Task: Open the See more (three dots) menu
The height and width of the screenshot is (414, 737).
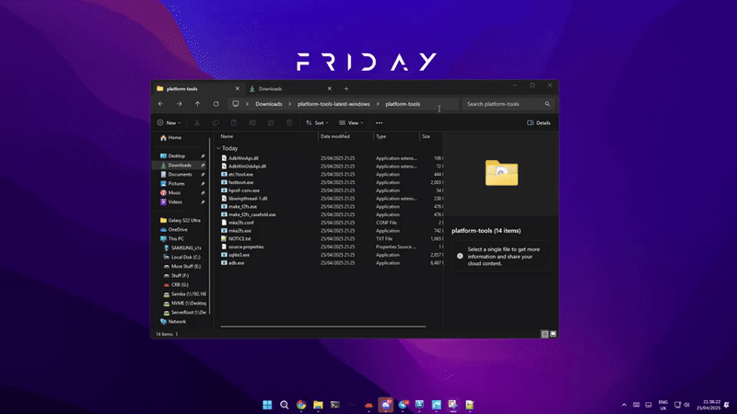Action: 379,122
